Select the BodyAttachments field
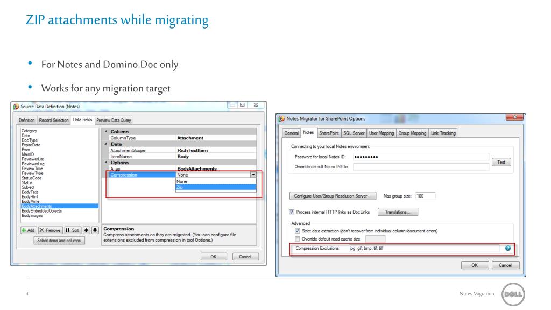Viewport: 551px width, 310px height. 60,206
